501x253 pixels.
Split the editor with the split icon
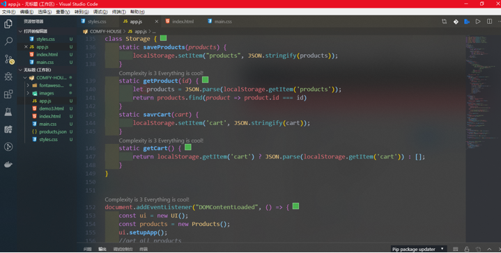click(489, 22)
